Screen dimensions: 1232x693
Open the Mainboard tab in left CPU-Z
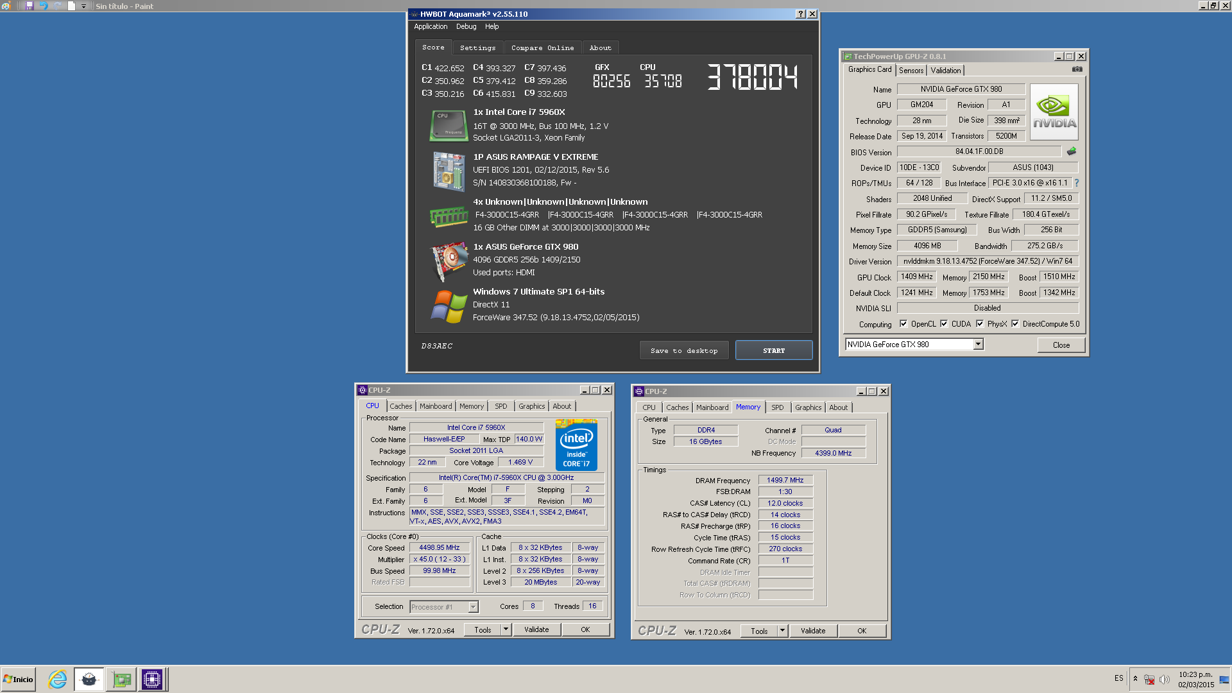[436, 406]
